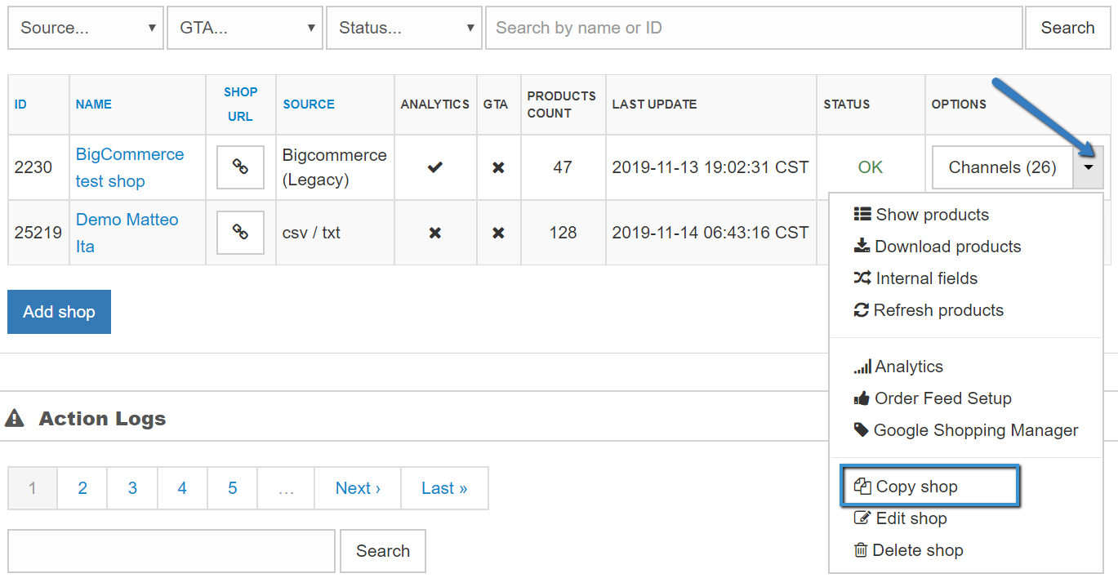Image resolution: width=1118 pixels, height=578 pixels.
Task: Click the Download products arrow icon
Action: coord(862,246)
